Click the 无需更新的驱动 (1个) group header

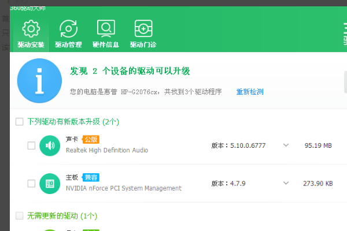pos(62,216)
